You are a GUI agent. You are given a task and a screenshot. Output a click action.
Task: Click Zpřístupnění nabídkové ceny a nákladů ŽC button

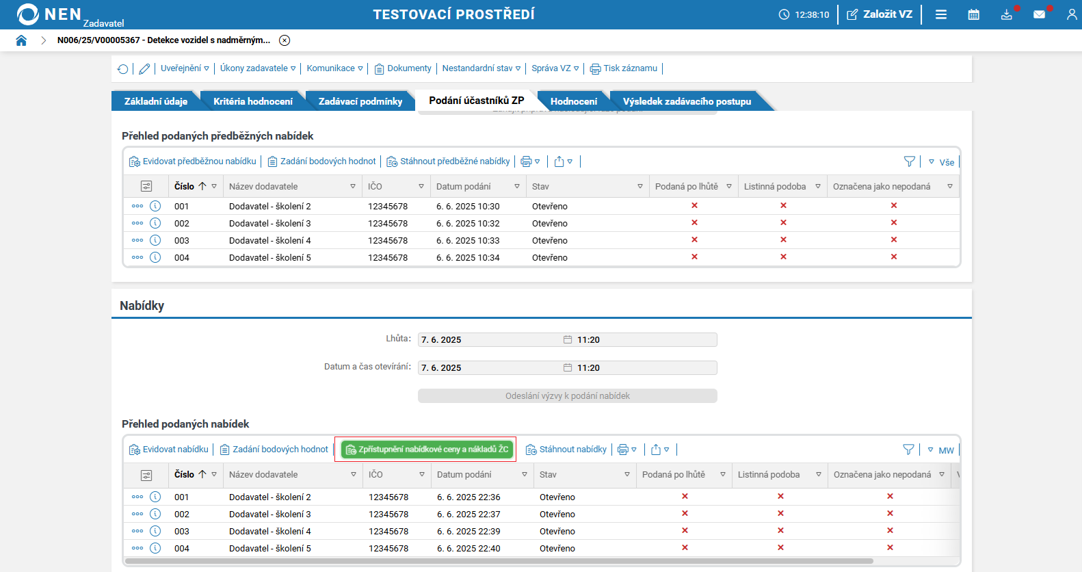click(427, 450)
